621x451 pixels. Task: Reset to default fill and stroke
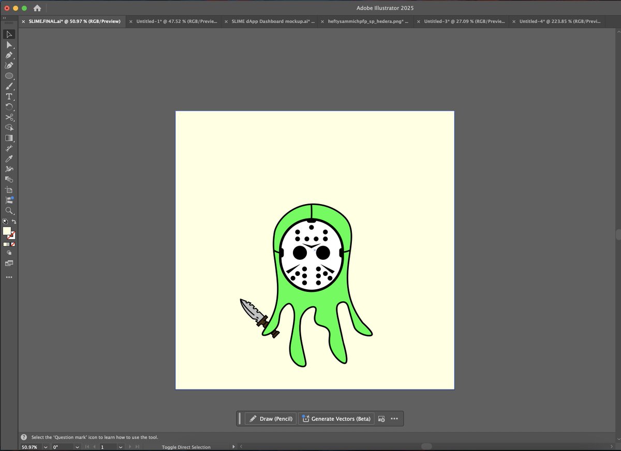(5, 222)
